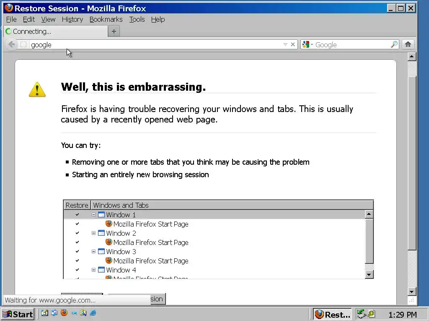Click the Window 3 window icon
The width and height of the screenshot is (429, 321).
point(101,251)
